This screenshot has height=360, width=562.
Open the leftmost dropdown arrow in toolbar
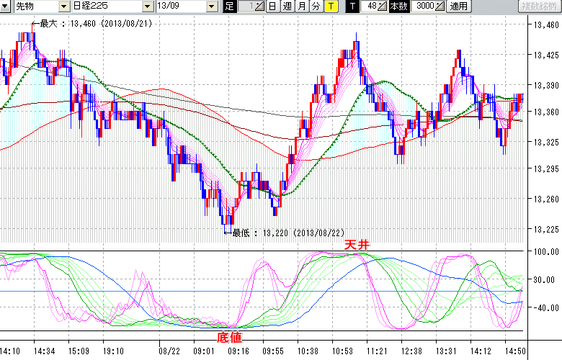point(6,6)
